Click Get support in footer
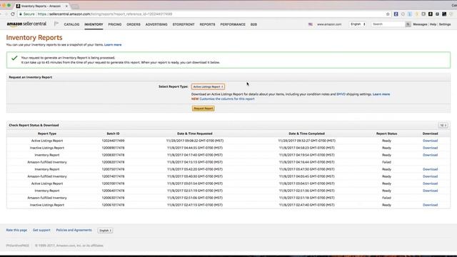The image size is (457, 257). [x=41, y=230]
